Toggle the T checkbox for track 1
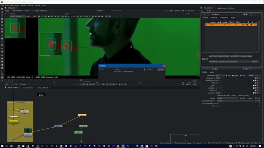The height and width of the screenshot is (148, 264). coord(243,25)
